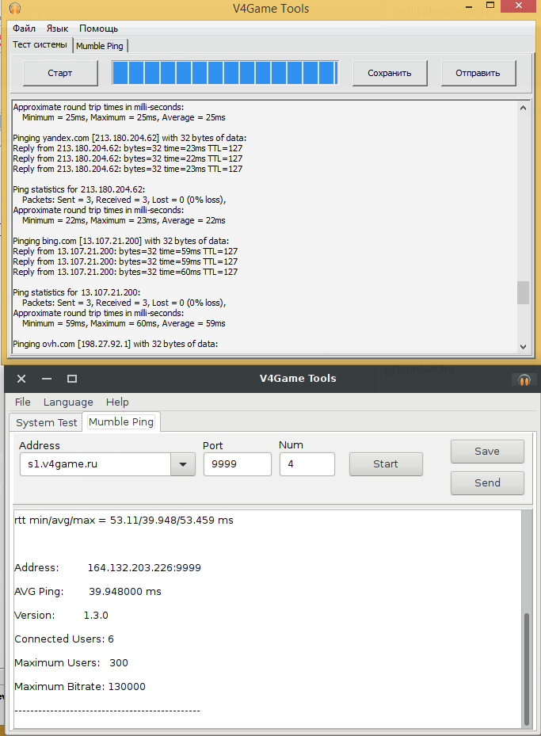Open the Файл menu
541x736 pixels.
[x=24, y=29]
